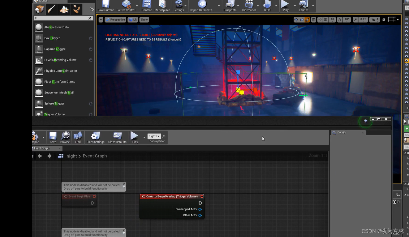The image size is (409, 237).
Task: Open camera speed setting 4
Action: coord(375,19)
